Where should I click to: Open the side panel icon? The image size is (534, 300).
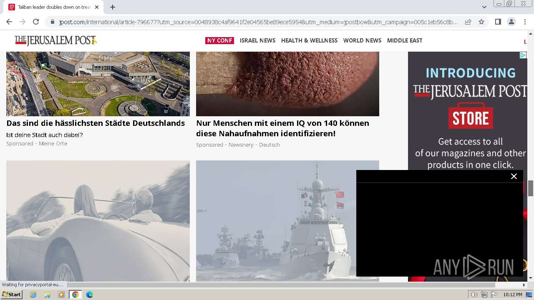point(498,22)
